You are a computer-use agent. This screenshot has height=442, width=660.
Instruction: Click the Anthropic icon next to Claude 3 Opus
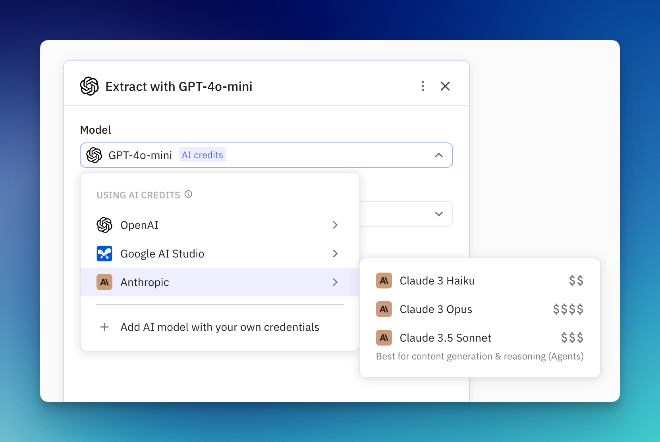(384, 309)
